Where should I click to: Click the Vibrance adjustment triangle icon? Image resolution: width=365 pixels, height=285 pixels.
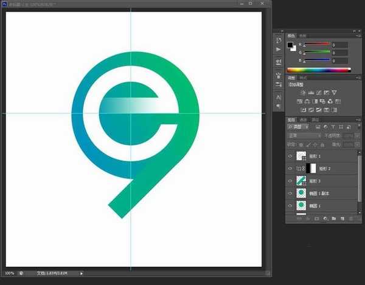point(334,92)
